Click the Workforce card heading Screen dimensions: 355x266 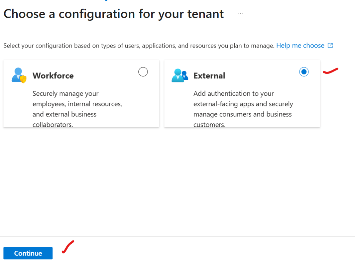tap(53, 76)
